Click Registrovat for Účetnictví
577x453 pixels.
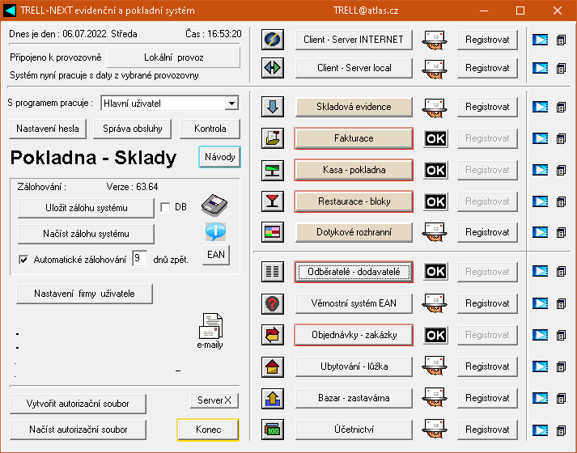tap(487, 430)
